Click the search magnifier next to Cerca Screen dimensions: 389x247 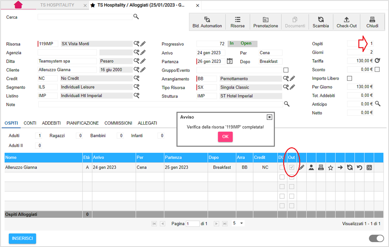[x=136, y=16]
